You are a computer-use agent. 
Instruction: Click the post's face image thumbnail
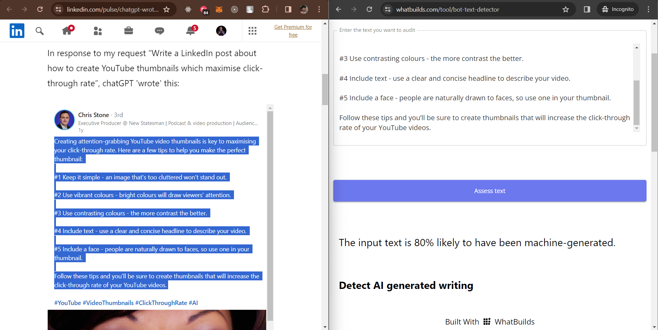click(x=157, y=320)
